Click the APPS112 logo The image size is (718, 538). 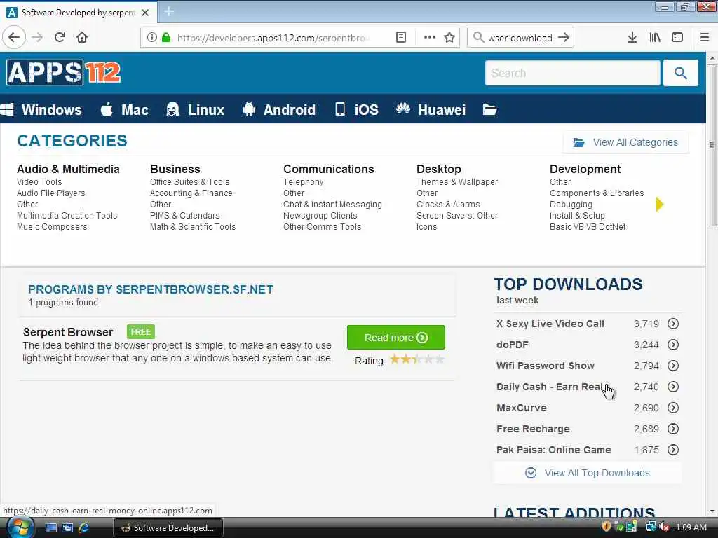tap(64, 72)
